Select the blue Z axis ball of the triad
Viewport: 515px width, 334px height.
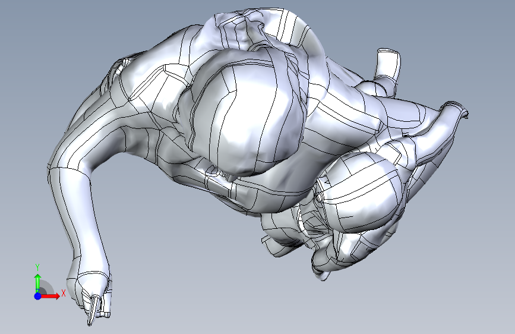(37, 296)
